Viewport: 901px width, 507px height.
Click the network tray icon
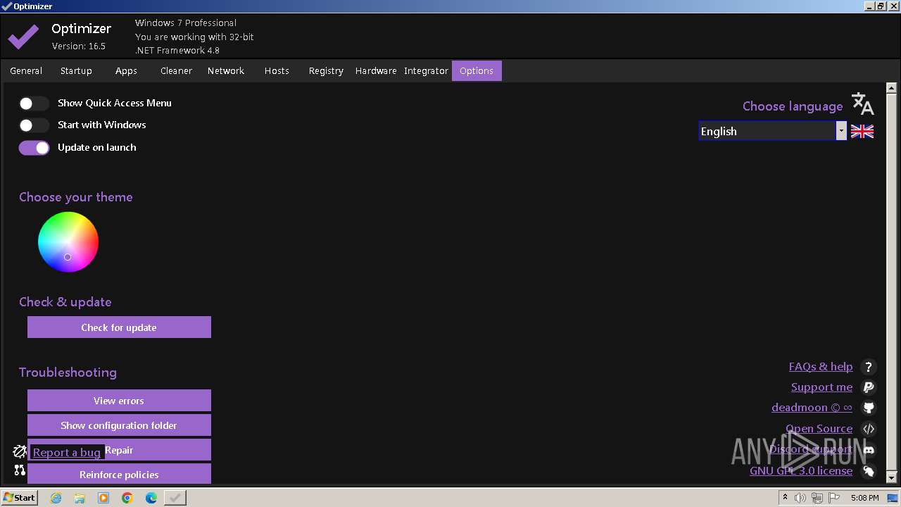click(x=817, y=498)
